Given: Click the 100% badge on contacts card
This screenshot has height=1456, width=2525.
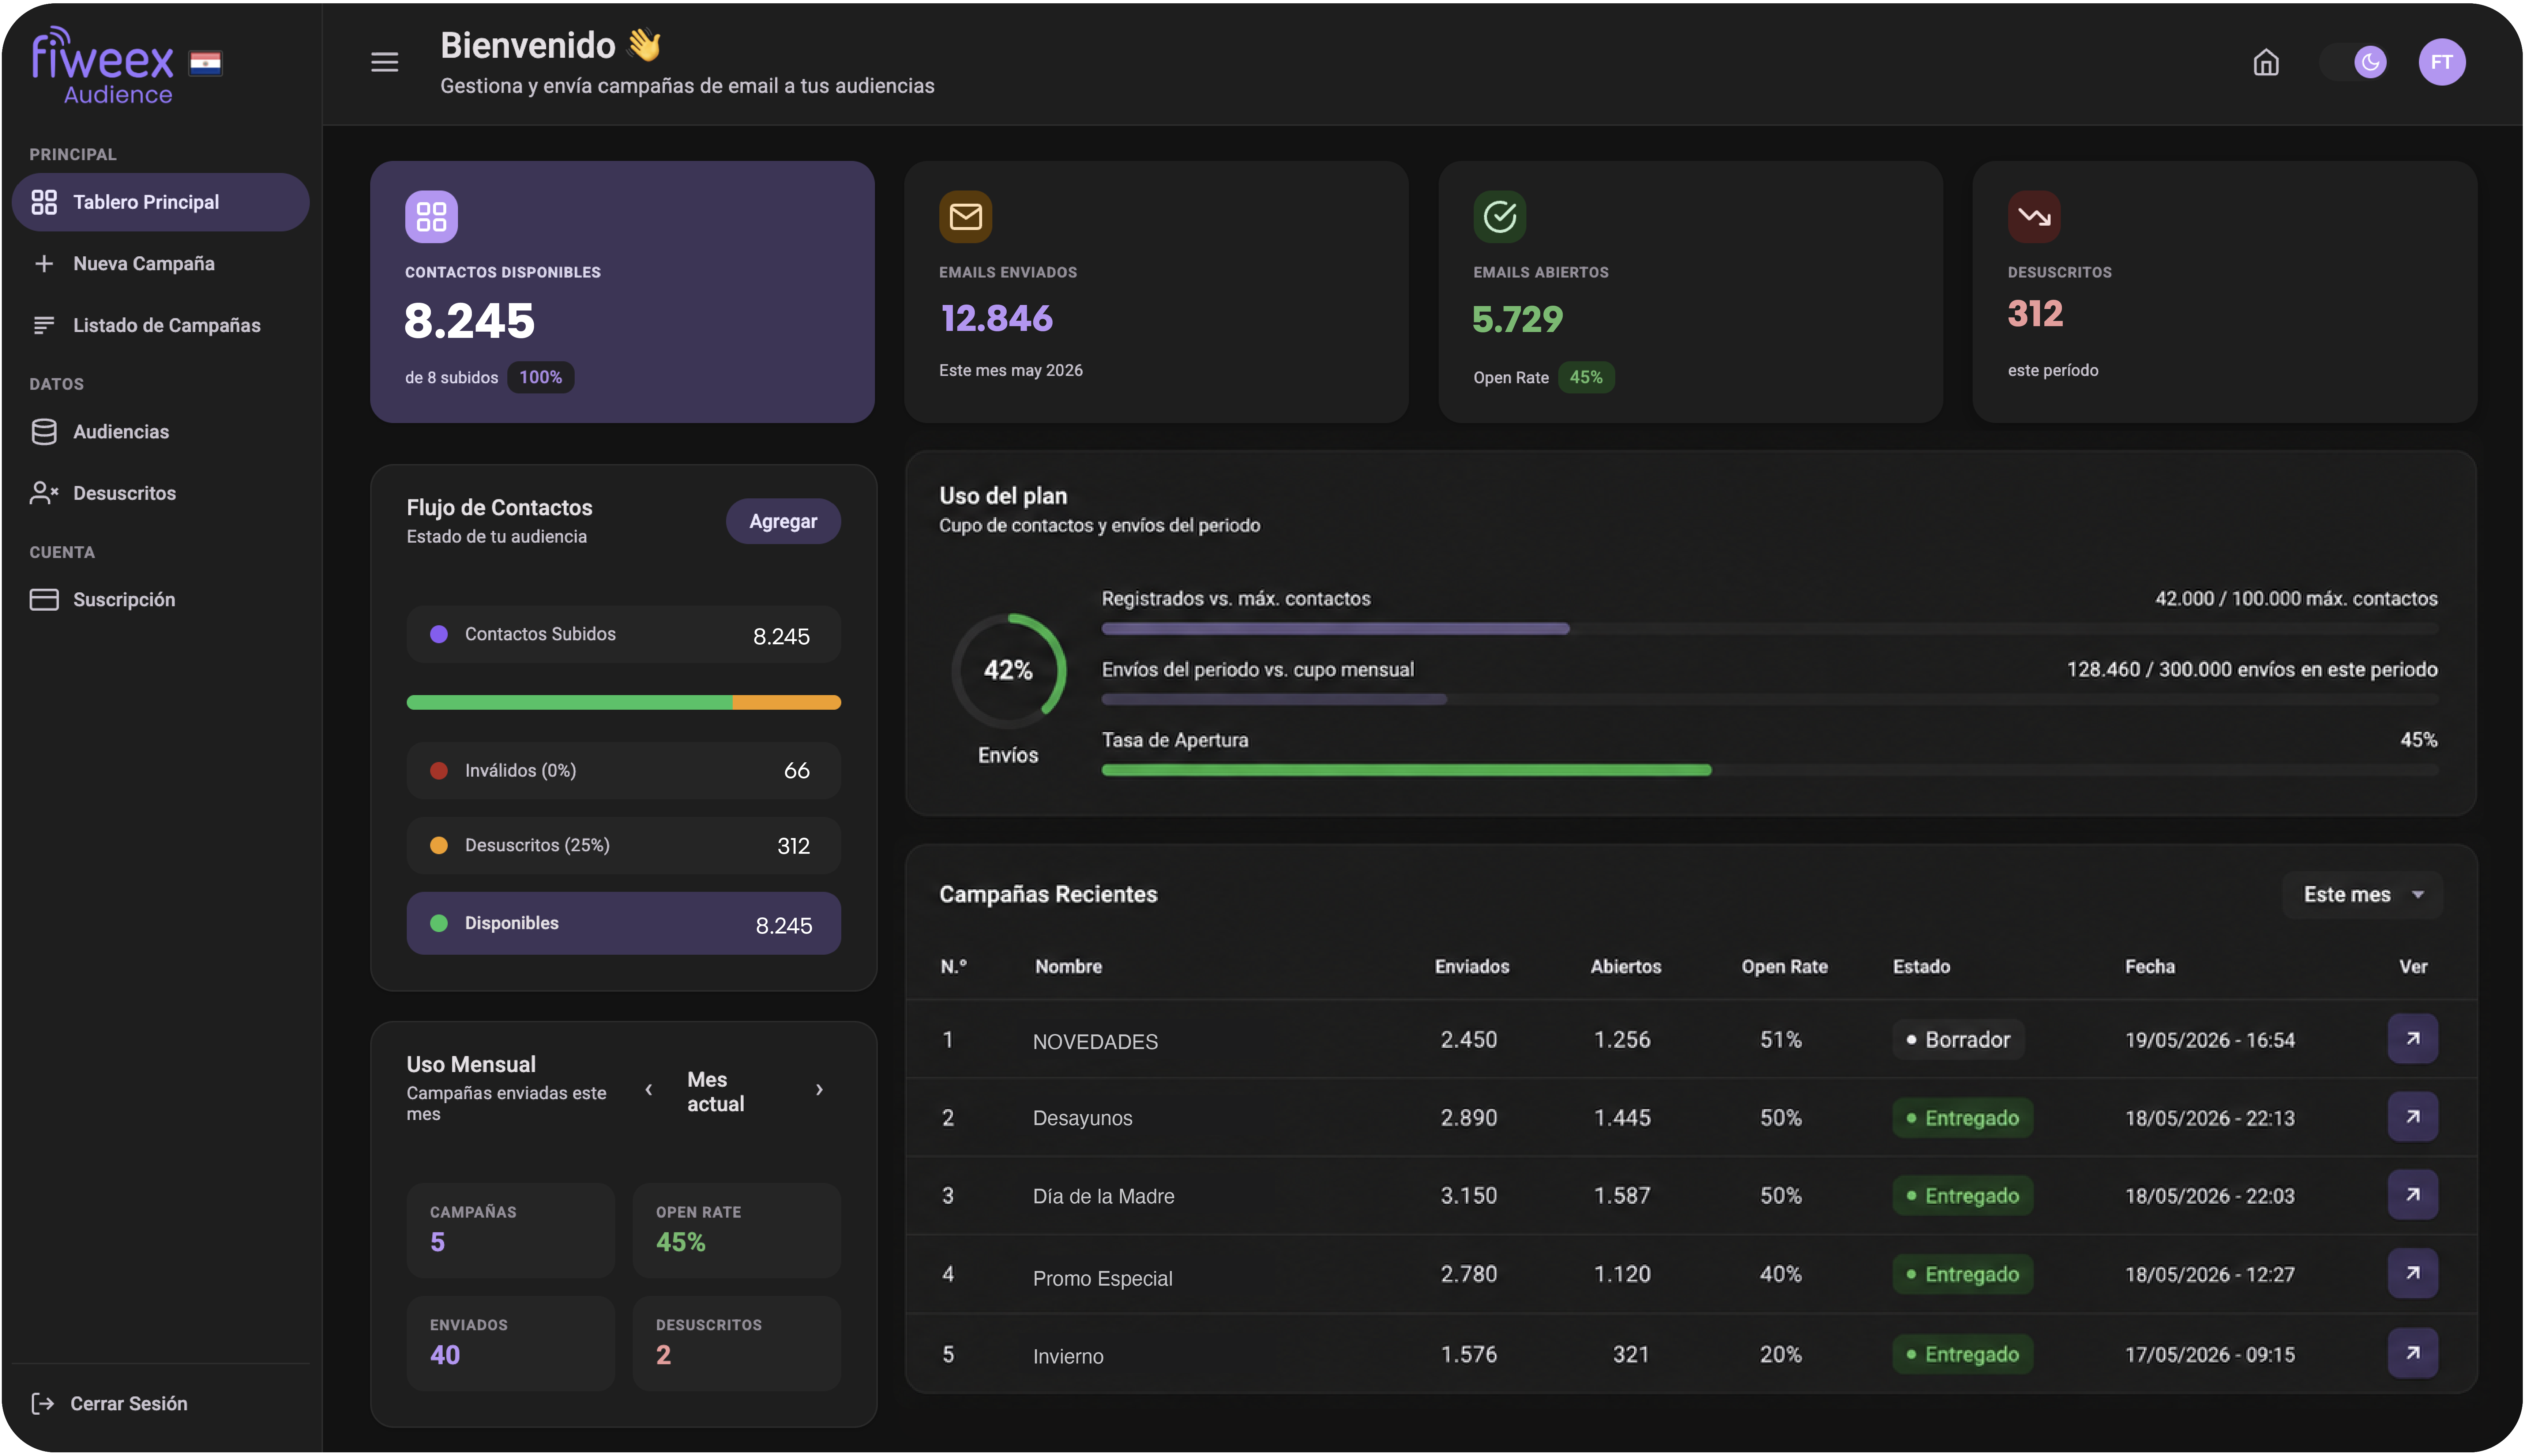Looking at the screenshot, I should coord(540,377).
